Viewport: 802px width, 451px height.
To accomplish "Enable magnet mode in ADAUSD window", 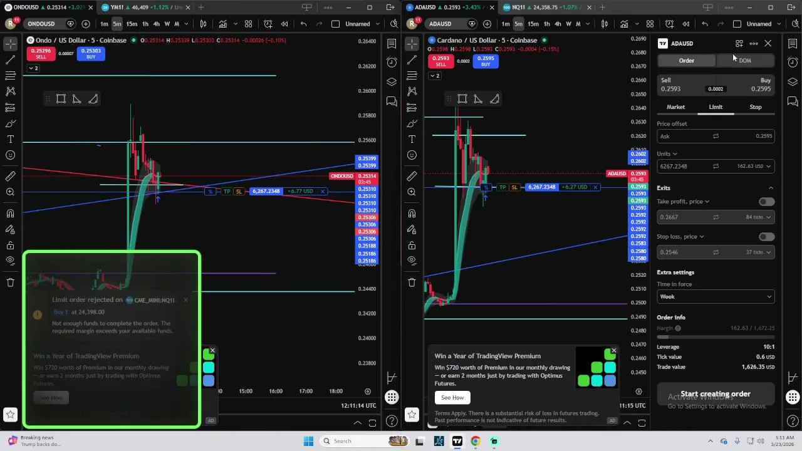I will coord(412,214).
